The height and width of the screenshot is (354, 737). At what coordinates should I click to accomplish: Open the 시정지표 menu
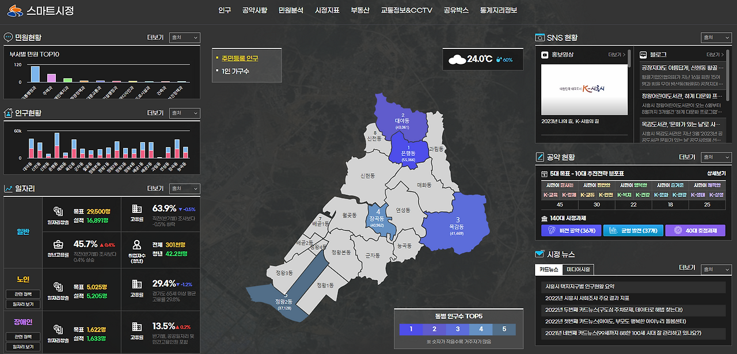(327, 10)
